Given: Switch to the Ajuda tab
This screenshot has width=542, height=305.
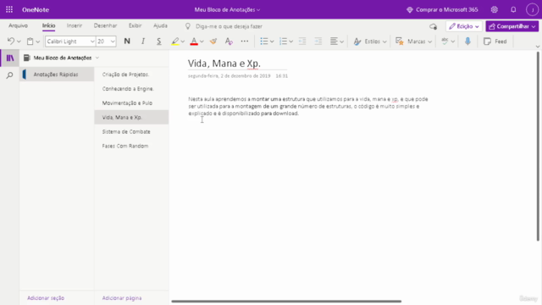Looking at the screenshot, I should click(x=160, y=25).
